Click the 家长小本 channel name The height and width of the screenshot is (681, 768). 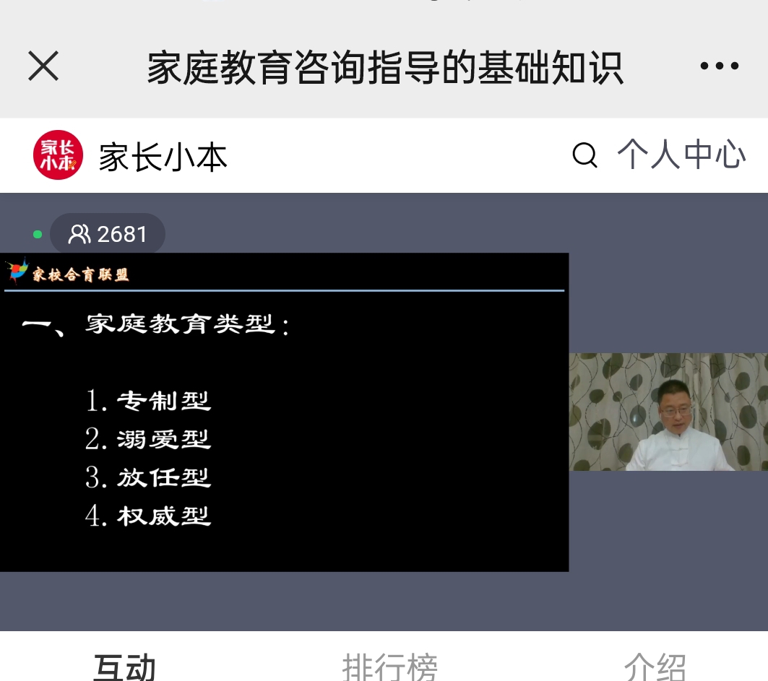163,157
